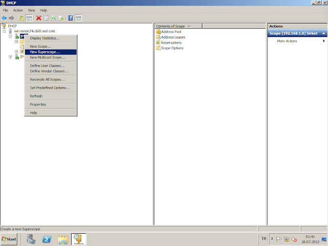The height and width of the screenshot is (246, 328).
Task: Choose New Superscope... from context menu
Action: (45, 52)
